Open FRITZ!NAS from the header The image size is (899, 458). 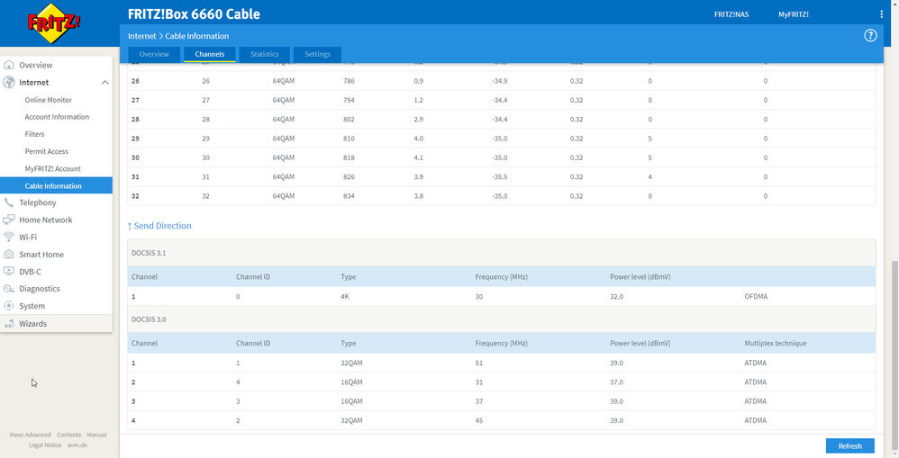[731, 14]
